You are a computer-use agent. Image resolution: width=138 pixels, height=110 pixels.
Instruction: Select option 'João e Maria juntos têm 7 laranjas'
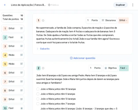[38, 104]
